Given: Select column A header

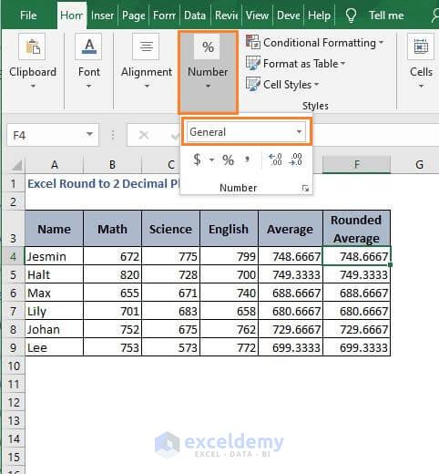Looking at the screenshot, I should (55, 165).
